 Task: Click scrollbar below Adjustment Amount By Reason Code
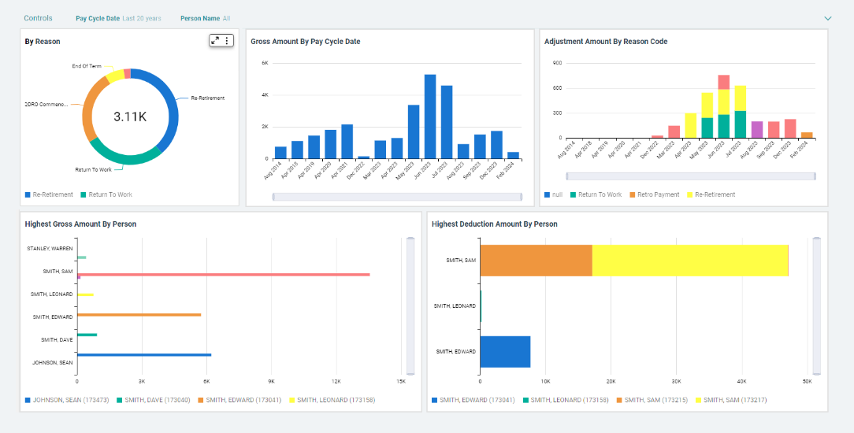690,176
